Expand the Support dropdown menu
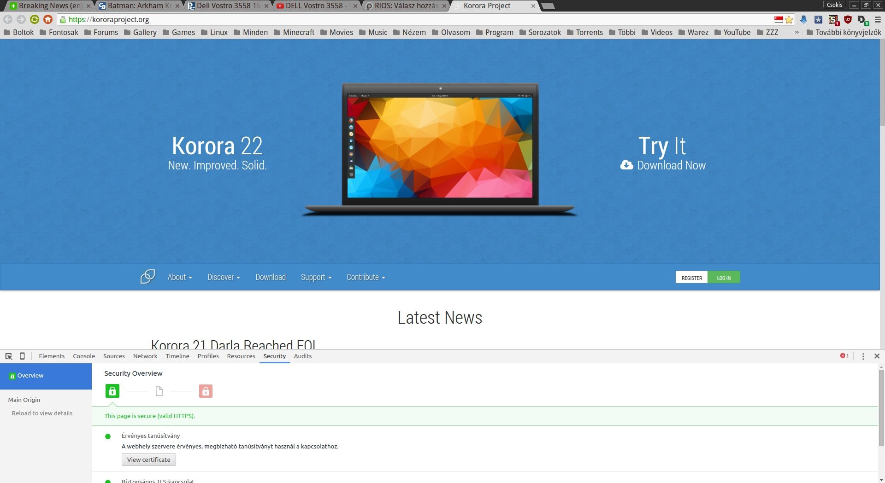 [316, 277]
